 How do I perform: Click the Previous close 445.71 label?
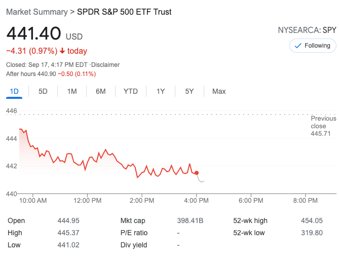323,126
